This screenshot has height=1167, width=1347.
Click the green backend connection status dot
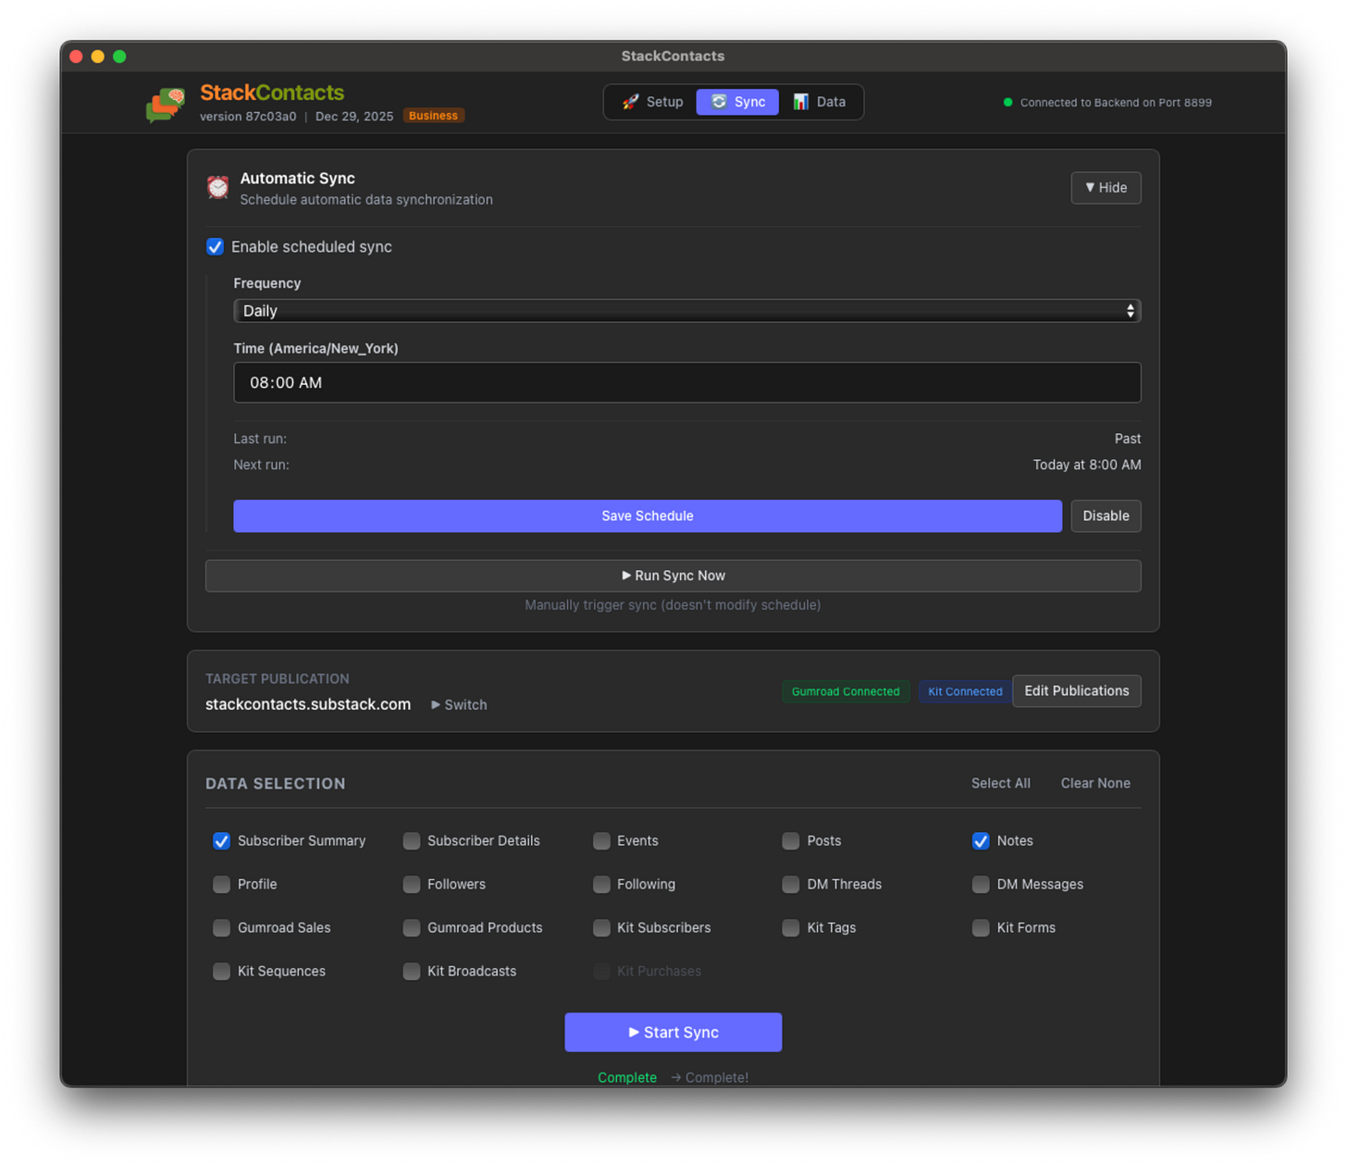pos(1008,103)
